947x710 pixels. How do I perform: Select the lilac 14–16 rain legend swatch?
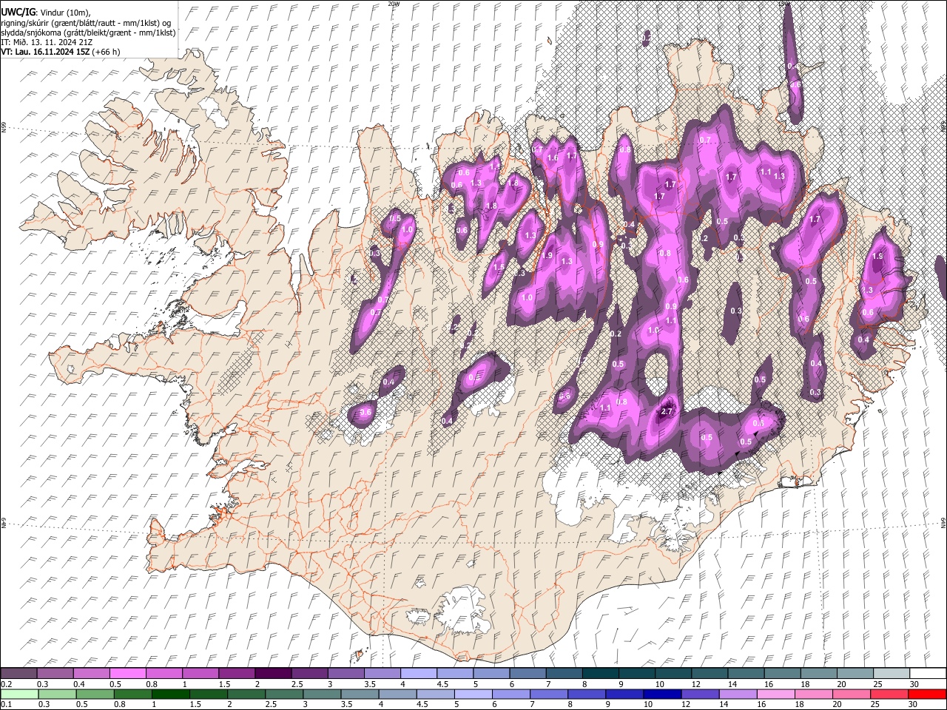(737, 694)
